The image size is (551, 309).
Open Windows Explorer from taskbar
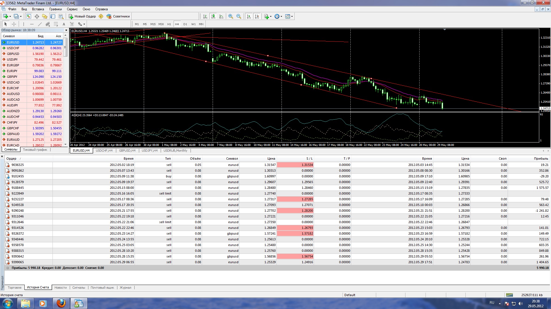pyautogui.click(x=26, y=303)
